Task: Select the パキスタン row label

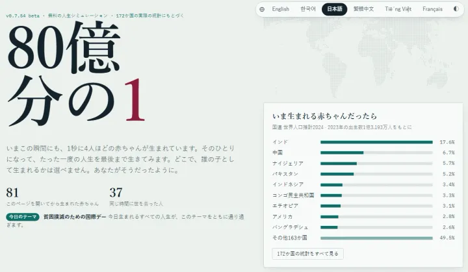Action: coord(285,174)
